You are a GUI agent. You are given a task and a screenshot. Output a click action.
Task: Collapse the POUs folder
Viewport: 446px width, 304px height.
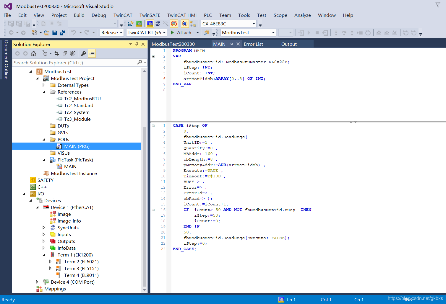point(44,140)
